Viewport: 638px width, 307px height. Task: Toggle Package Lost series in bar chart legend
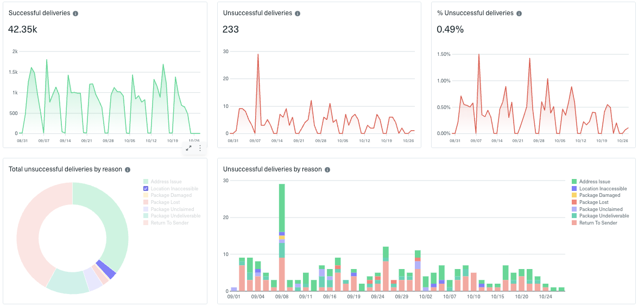[x=590, y=202]
